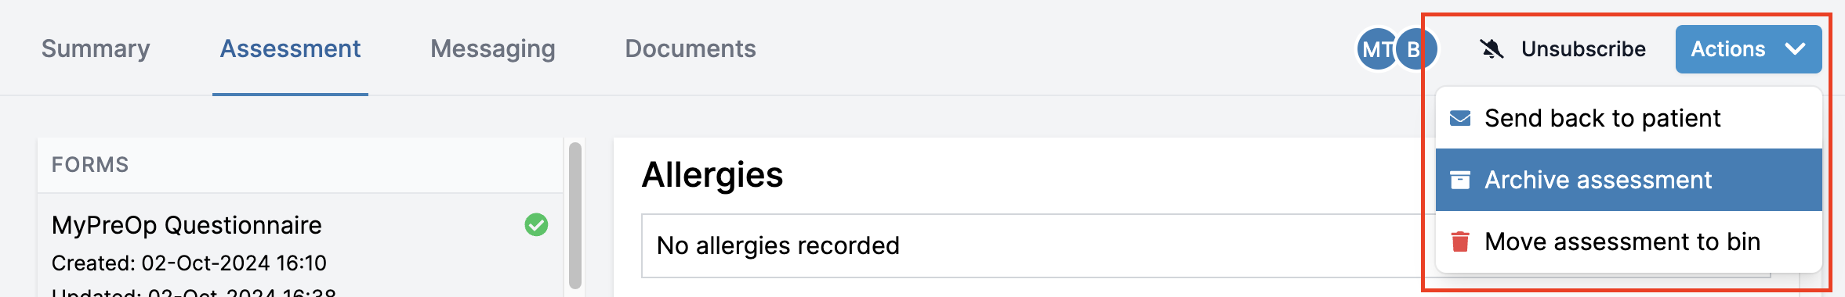Switch to the Summary tab
This screenshot has width=1845, height=297.
click(x=96, y=48)
